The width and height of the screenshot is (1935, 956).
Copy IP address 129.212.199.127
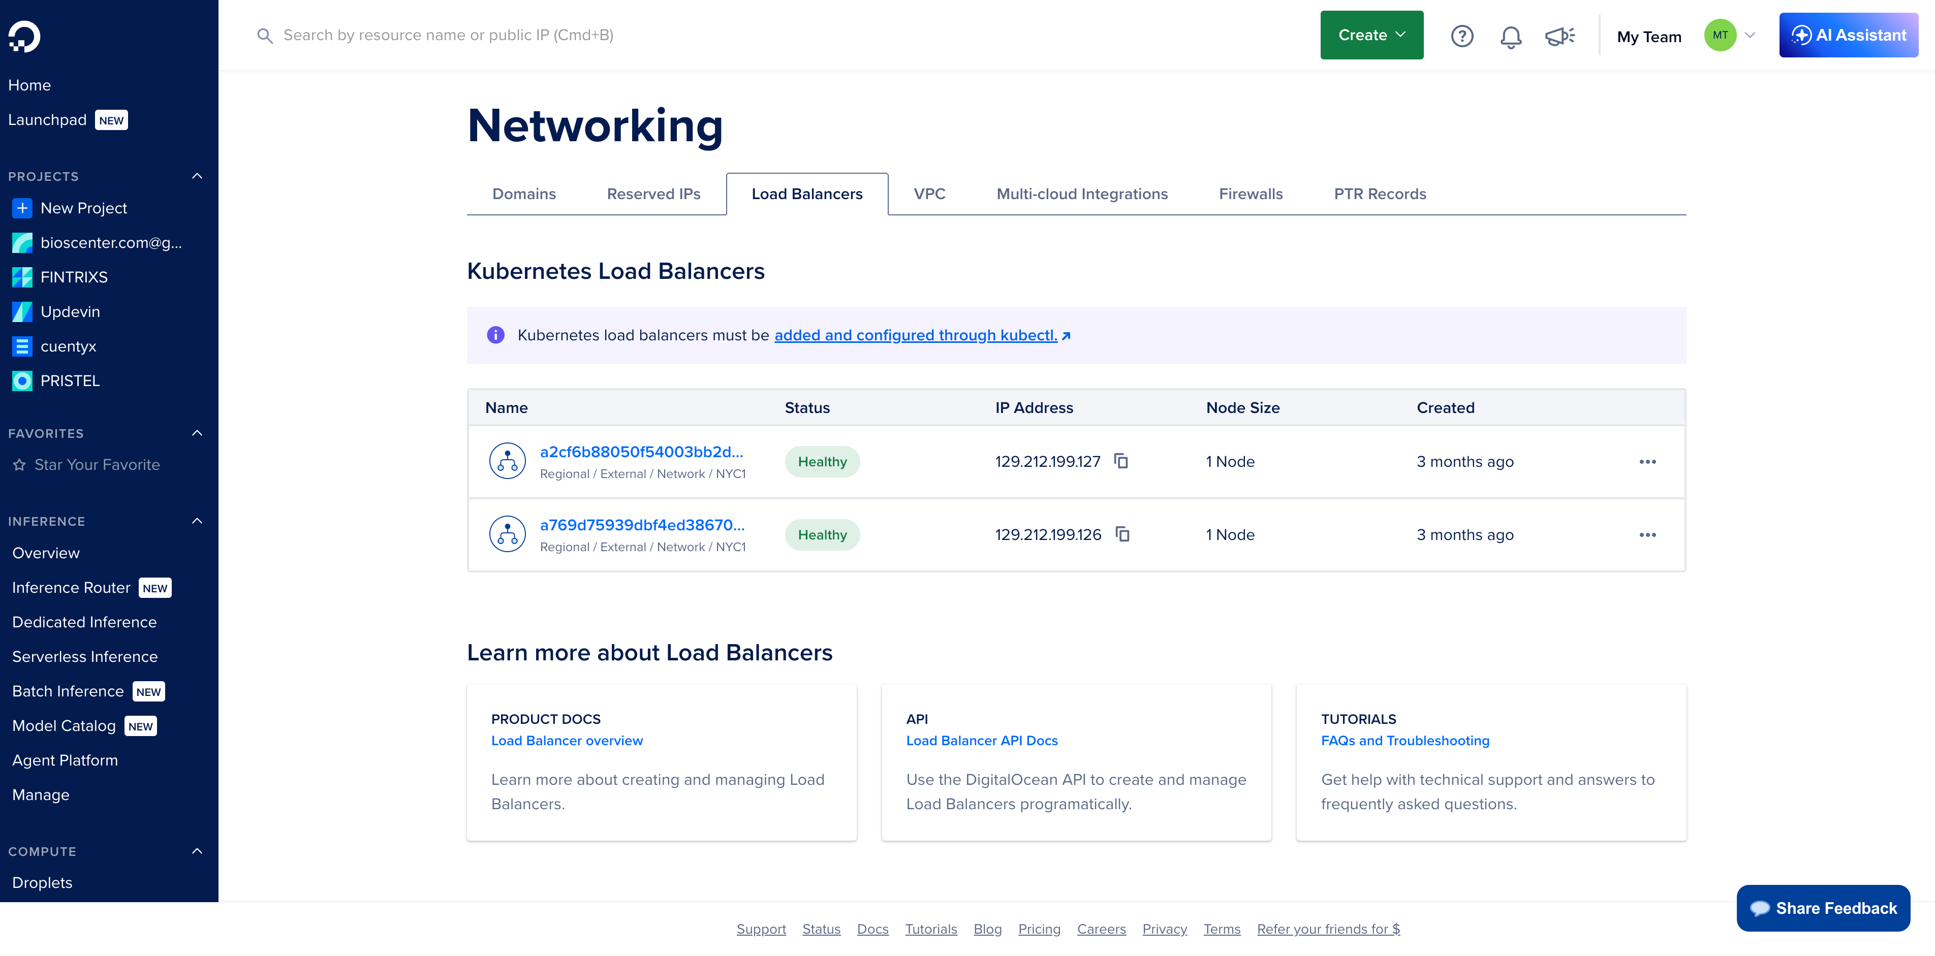pyautogui.click(x=1121, y=461)
